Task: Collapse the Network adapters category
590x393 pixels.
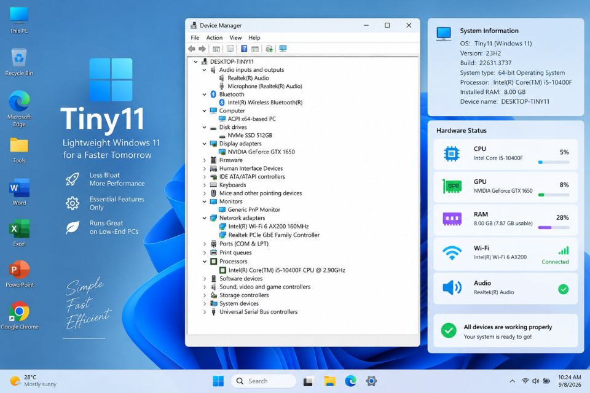Action: point(204,218)
